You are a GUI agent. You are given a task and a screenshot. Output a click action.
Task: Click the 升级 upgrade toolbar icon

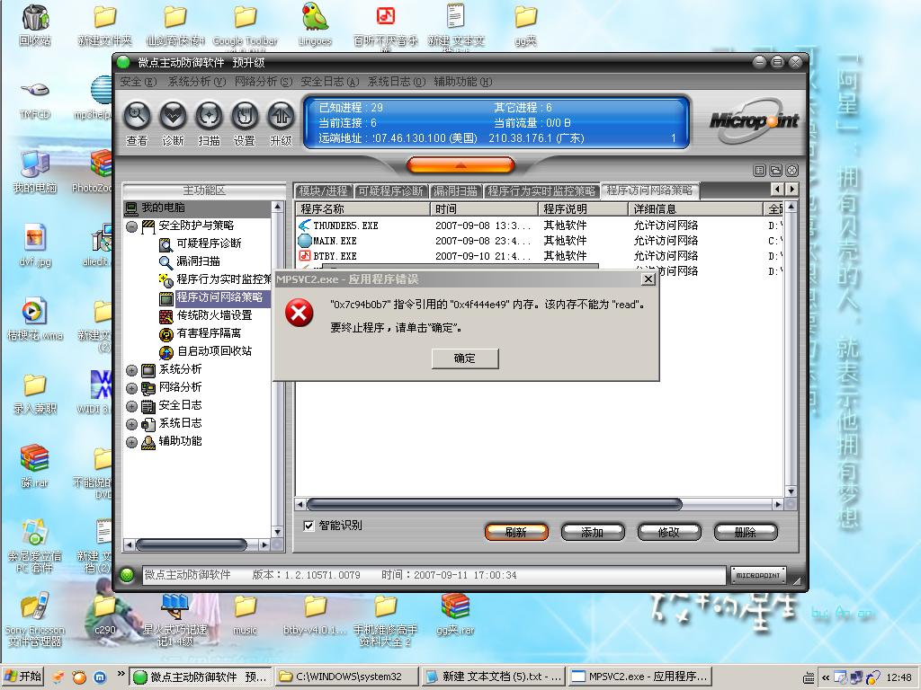pos(281,116)
